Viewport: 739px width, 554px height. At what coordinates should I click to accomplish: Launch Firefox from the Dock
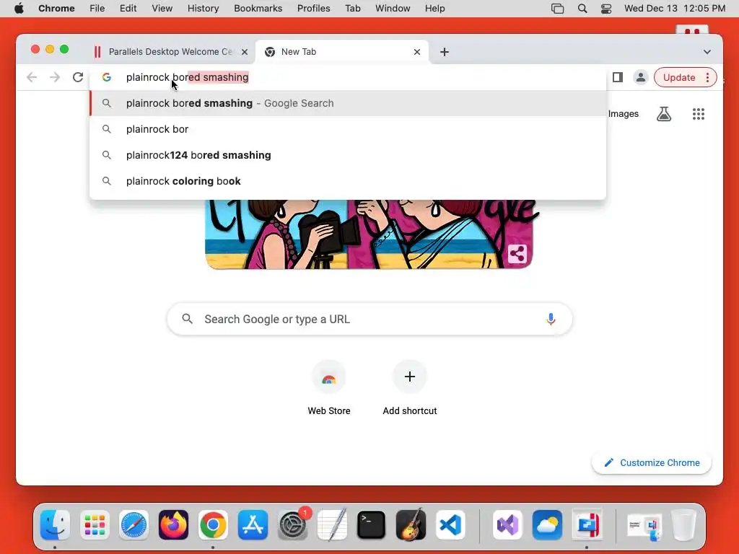173,525
